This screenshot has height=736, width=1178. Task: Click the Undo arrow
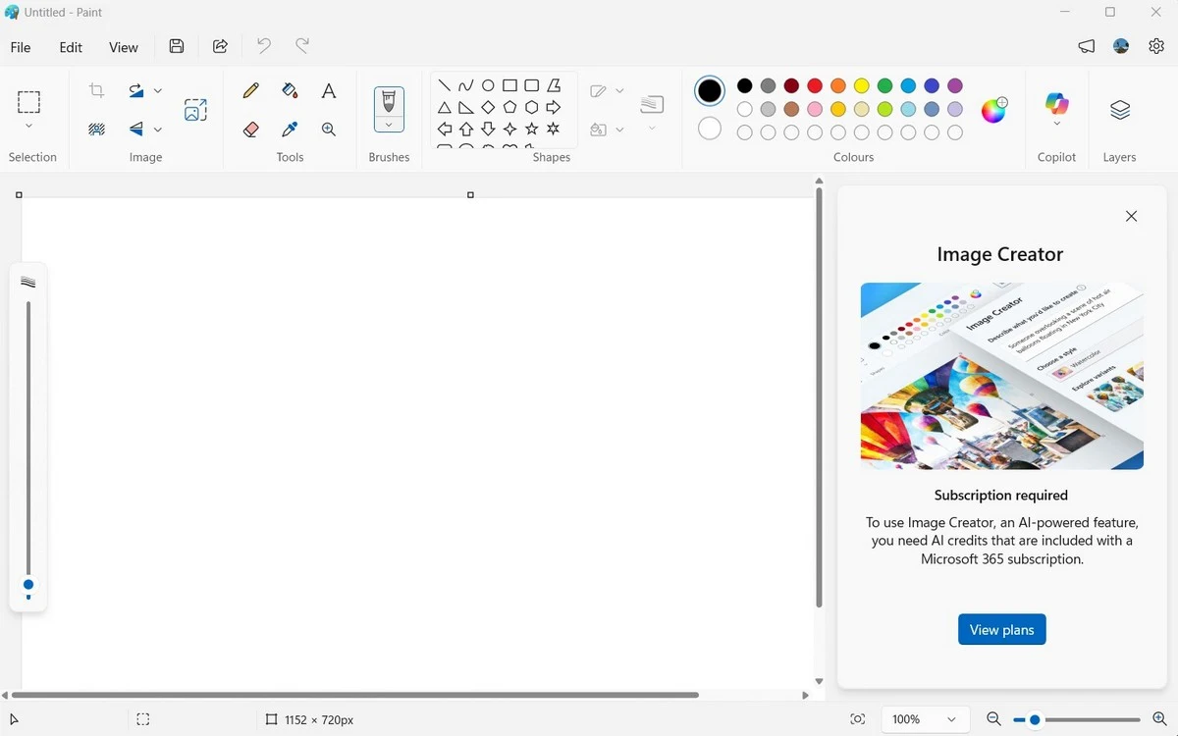point(263,46)
